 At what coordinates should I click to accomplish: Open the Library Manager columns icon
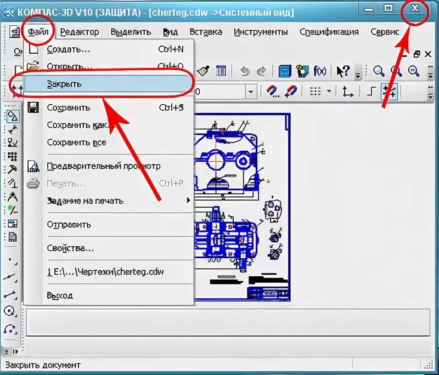(x=221, y=71)
